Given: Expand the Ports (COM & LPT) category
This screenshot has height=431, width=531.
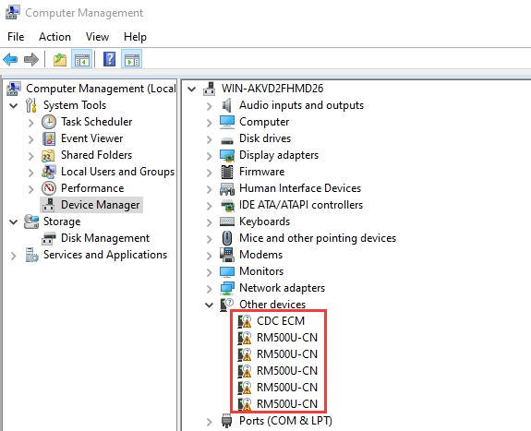Looking at the screenshot, I should pyautogui.click(x=209, y=422).
